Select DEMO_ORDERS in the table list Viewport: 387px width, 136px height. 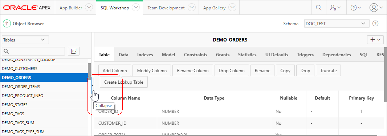(x=44, y=78)
